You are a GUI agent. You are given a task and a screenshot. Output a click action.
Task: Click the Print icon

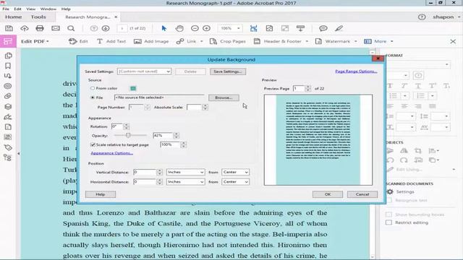pos(40,28)
